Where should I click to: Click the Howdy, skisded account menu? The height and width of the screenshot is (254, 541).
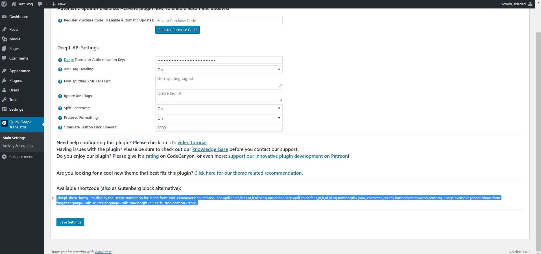click(x=516, y=4)
